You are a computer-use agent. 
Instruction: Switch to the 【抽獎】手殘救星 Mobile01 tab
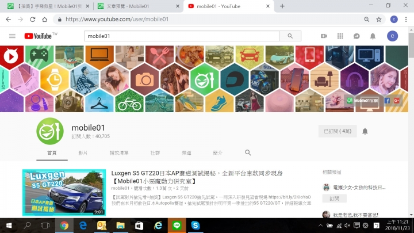48,6
